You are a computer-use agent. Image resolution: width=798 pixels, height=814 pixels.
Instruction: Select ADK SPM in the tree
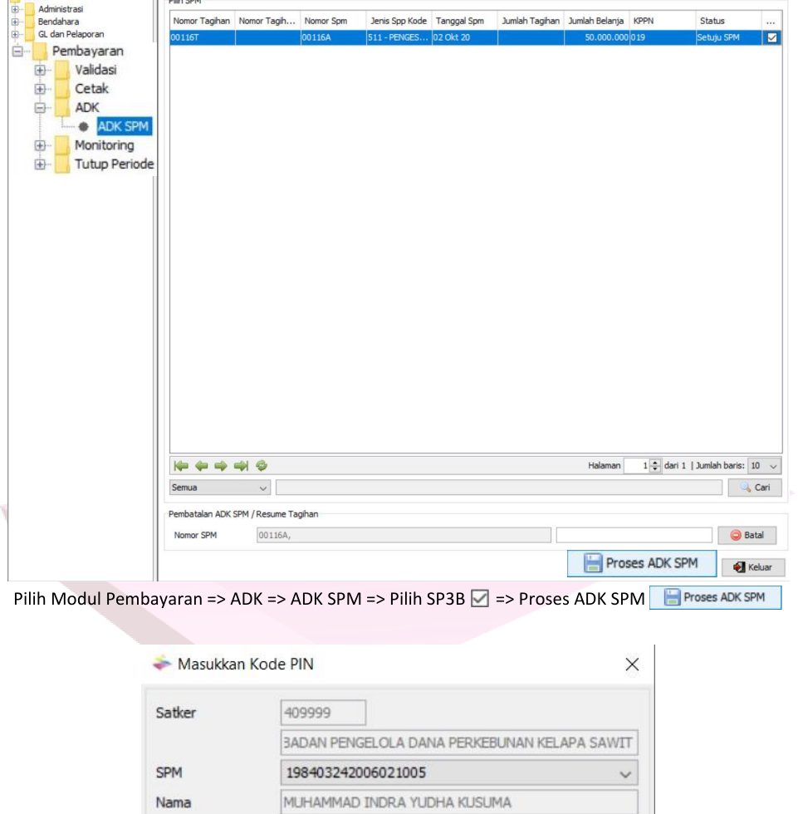(123, 126)
